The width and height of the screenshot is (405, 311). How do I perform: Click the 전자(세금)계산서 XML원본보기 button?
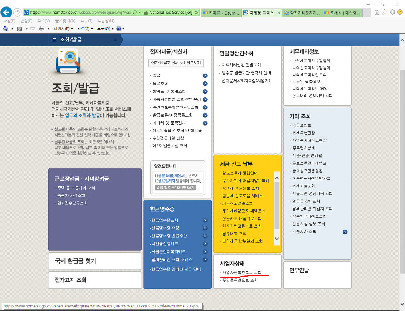176,63
